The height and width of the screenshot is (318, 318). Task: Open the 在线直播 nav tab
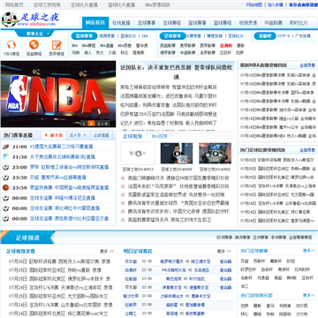(121, 23)
